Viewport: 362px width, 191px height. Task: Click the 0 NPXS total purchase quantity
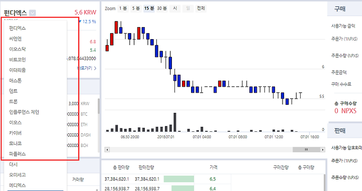[x=345, y=111]
